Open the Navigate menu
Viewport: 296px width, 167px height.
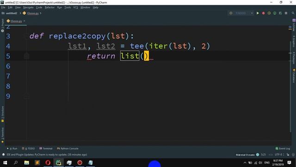click(28, 7)
